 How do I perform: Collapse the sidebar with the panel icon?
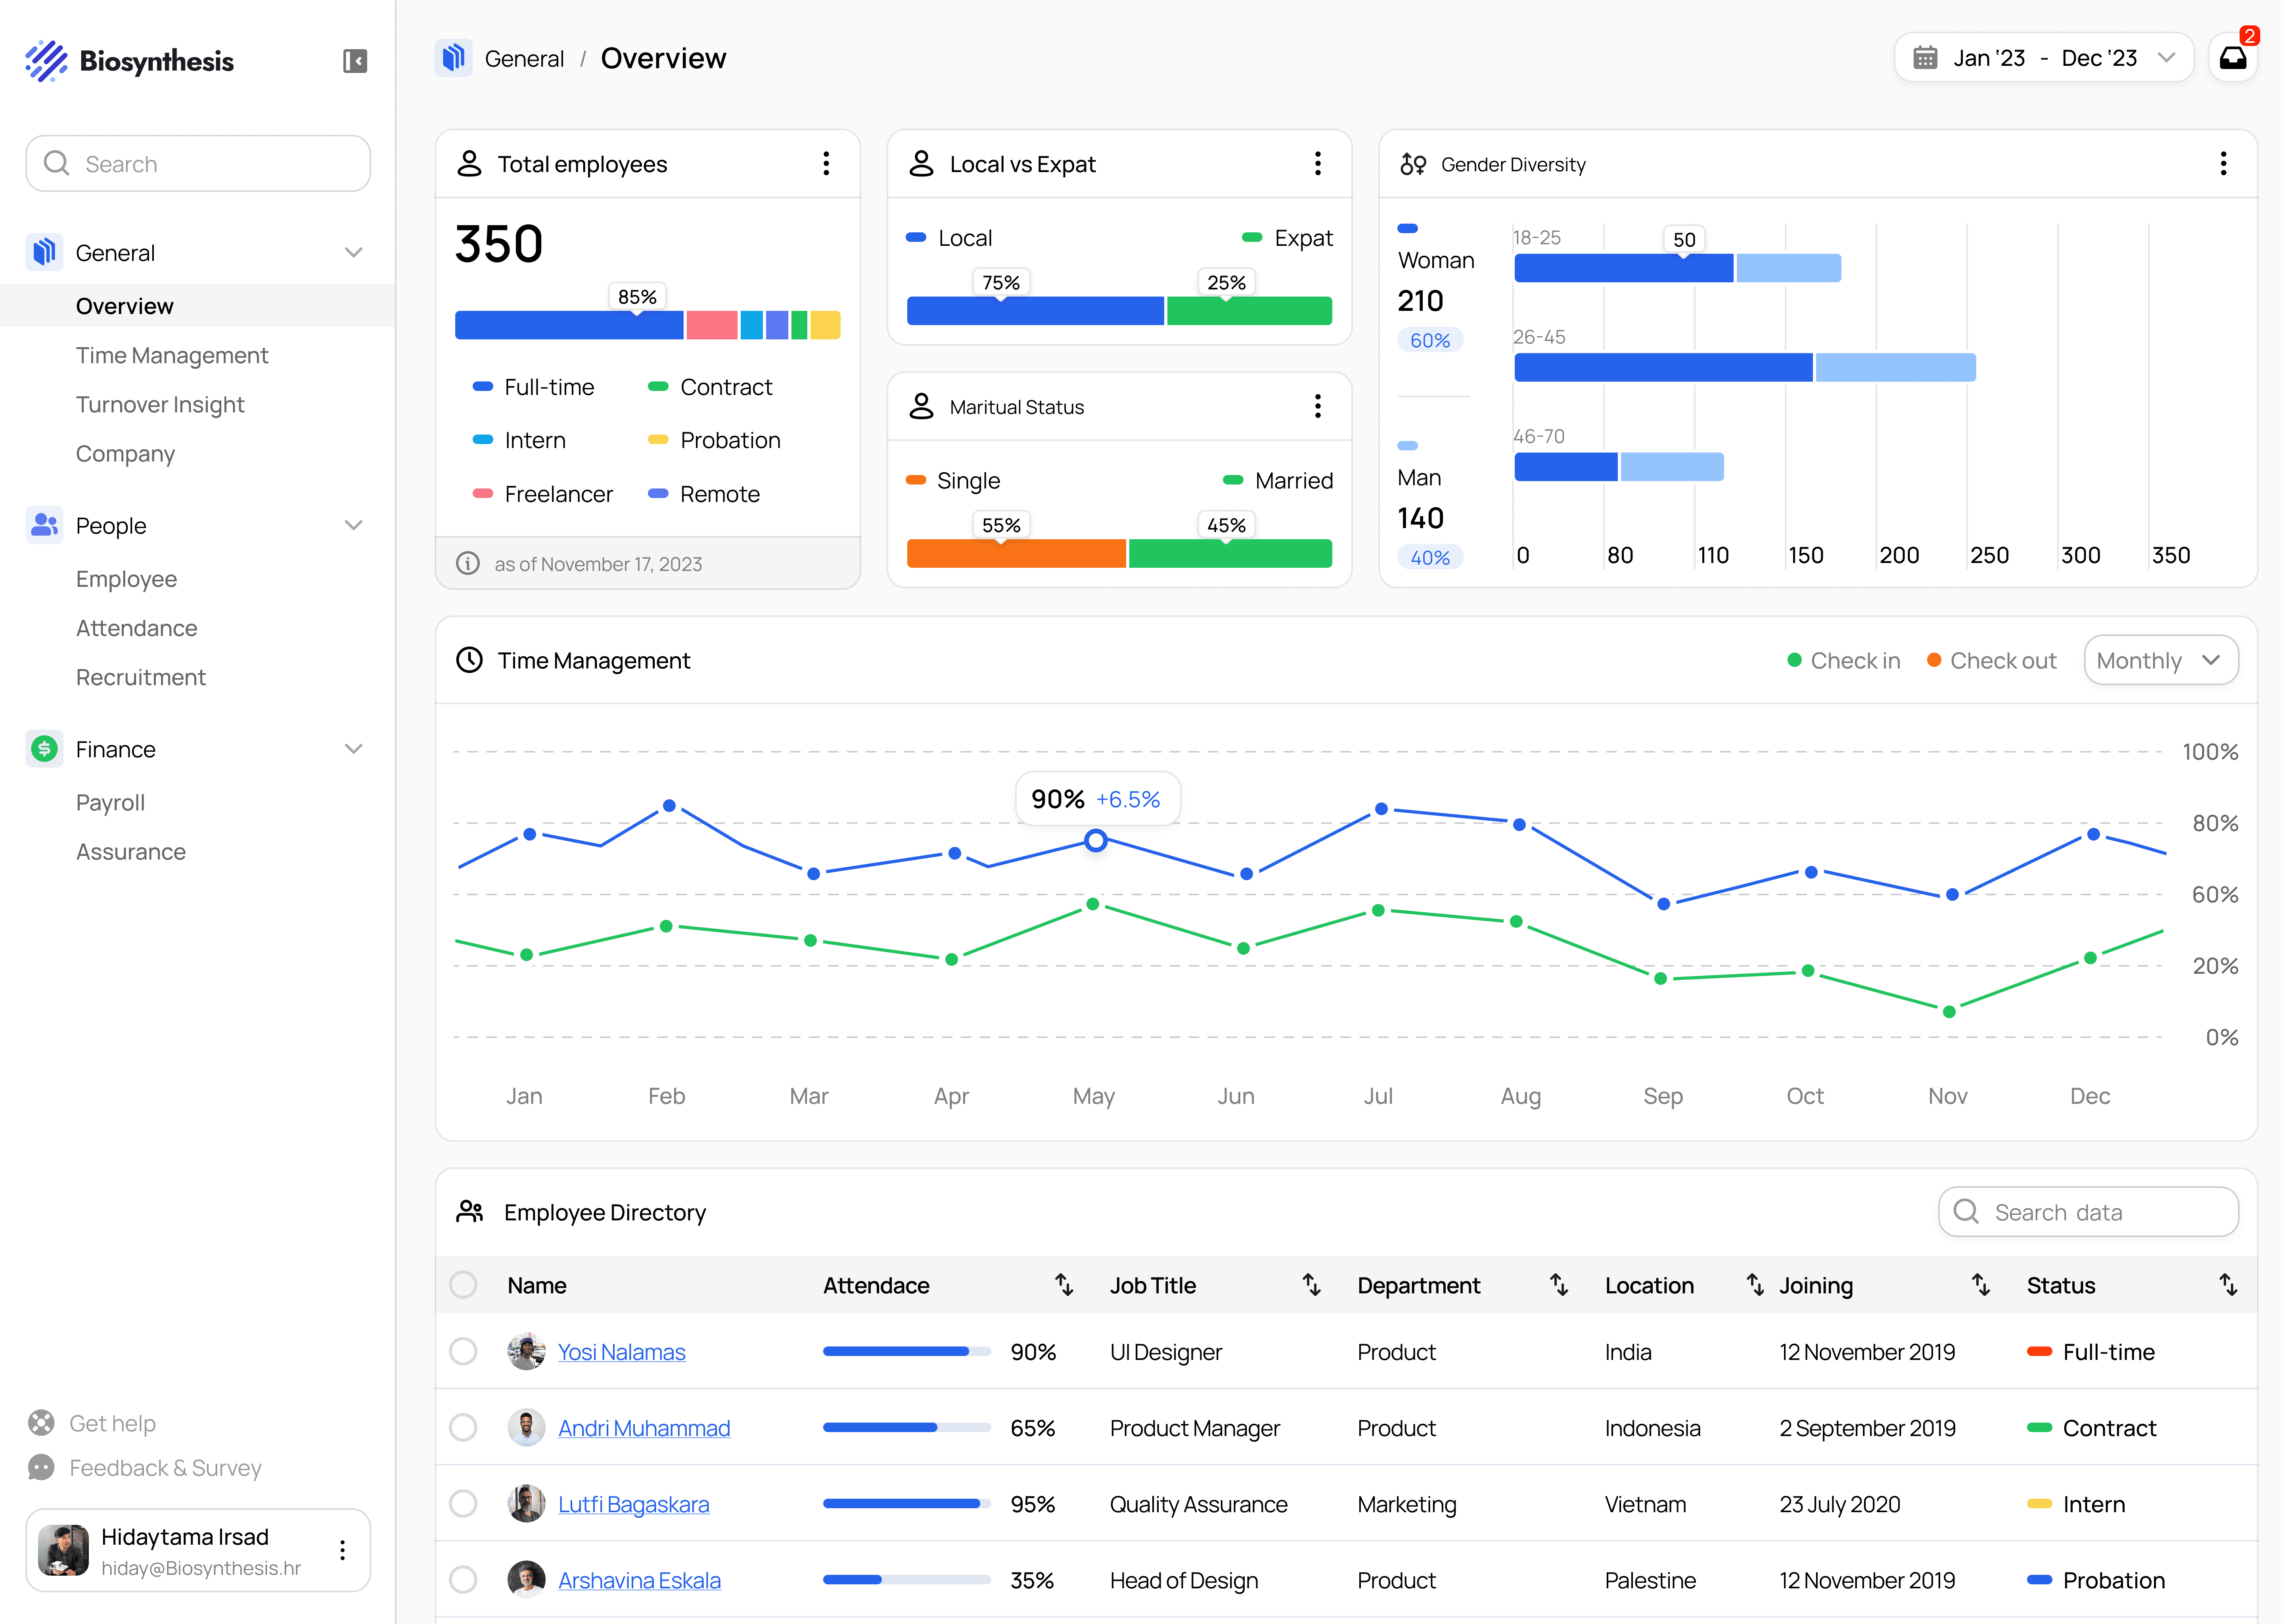[355, 61]
